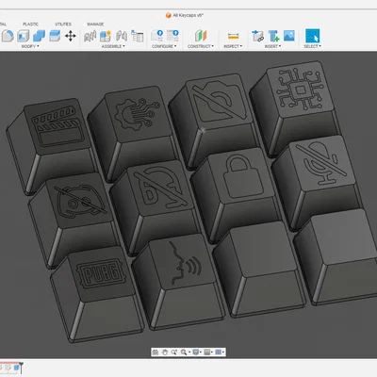377x377 pixels.
Task: Expand the ASSEMBLE dropdown menu
Action: click(x=113, y=46)
